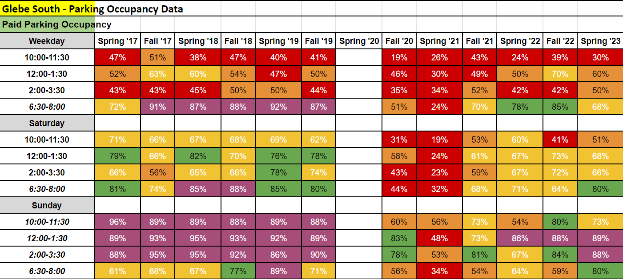623x279 pixels.
Task: Select the Paid Parking Occupancy header cell
Action: click(57, 24)
